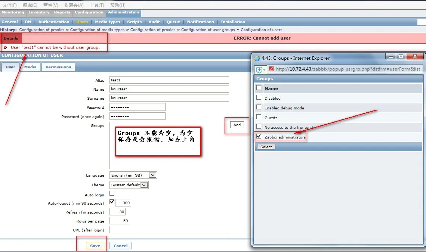Open history link Configuration of media types

[x=97, y=30]
